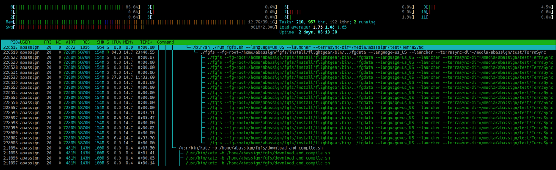The image size is (556, 170).
Task: Sort by the VIRT column header
Action: [71, 42]
